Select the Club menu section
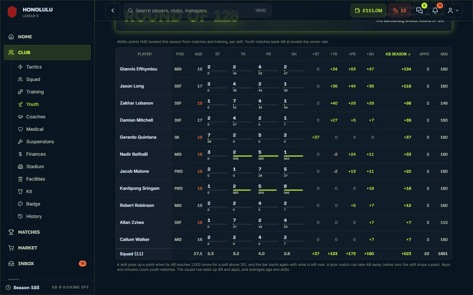Viewport: 473px width, 295px height. (47, 52)
